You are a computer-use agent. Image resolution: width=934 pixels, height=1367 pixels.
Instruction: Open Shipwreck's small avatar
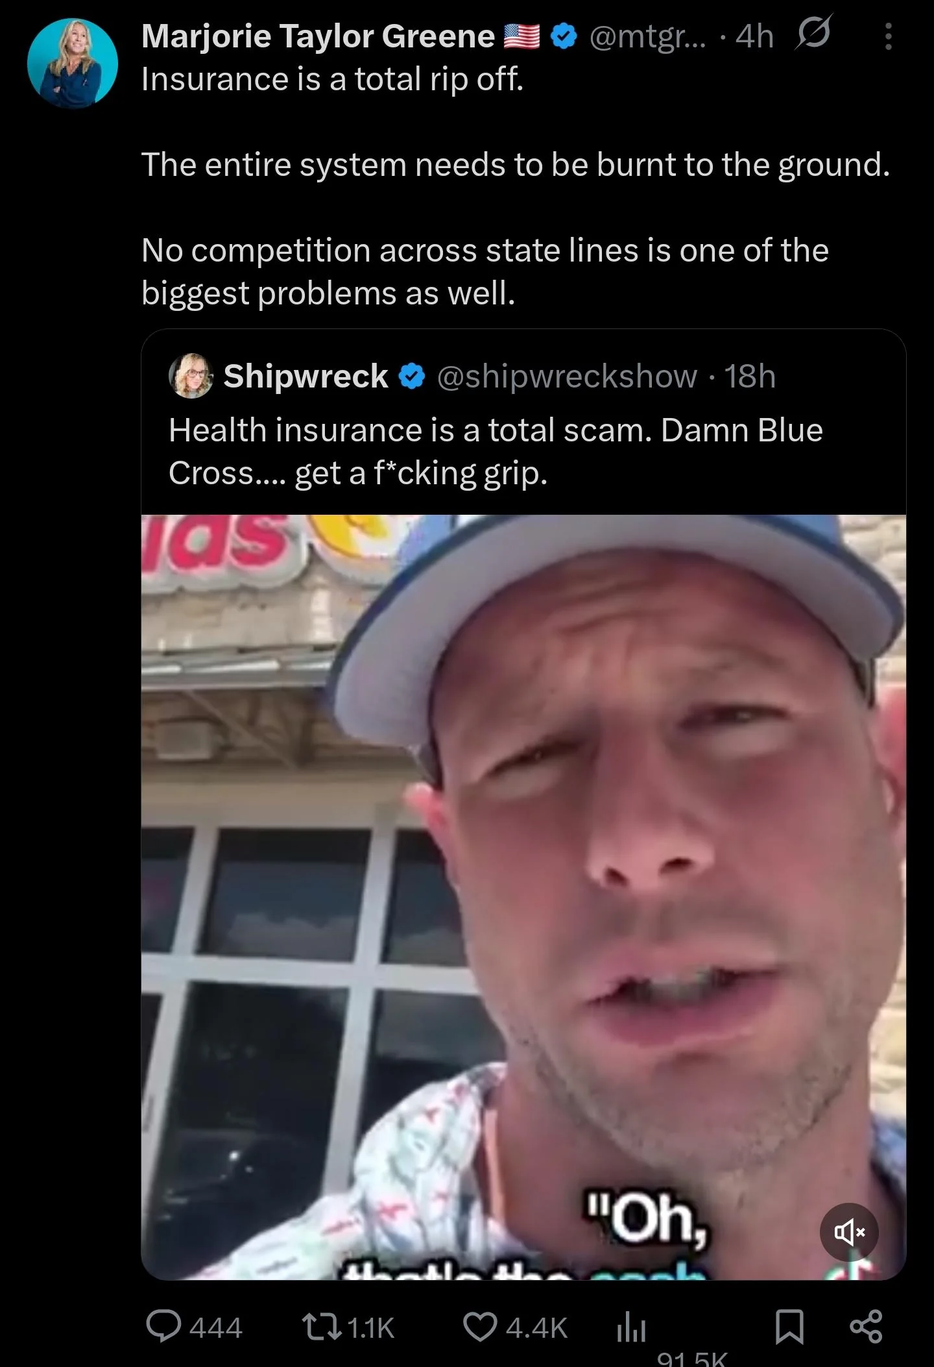191,375
